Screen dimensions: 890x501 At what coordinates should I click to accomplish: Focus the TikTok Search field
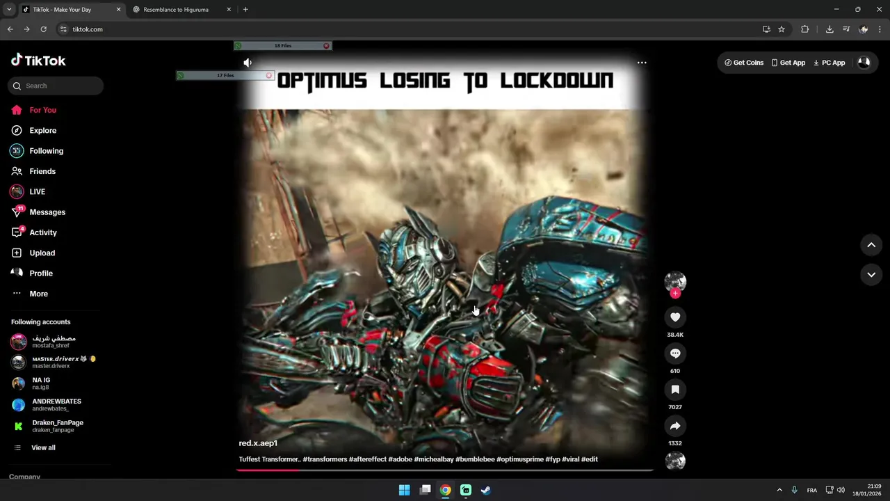click(56, 86)
